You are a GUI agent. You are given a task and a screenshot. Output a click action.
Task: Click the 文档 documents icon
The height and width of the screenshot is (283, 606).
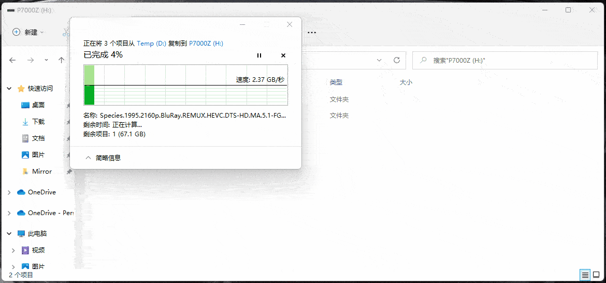point(25,138)
